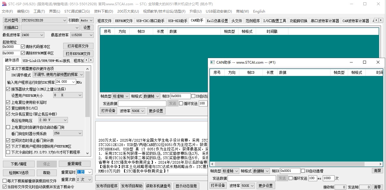The height and width of the screenshot is (190, 386).
Task: Toggle 本次下载需要修改硬件选项 checkbox
Action: point(8,69)
